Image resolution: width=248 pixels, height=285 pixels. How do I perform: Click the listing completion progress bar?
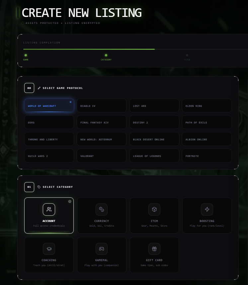point(136,49)
